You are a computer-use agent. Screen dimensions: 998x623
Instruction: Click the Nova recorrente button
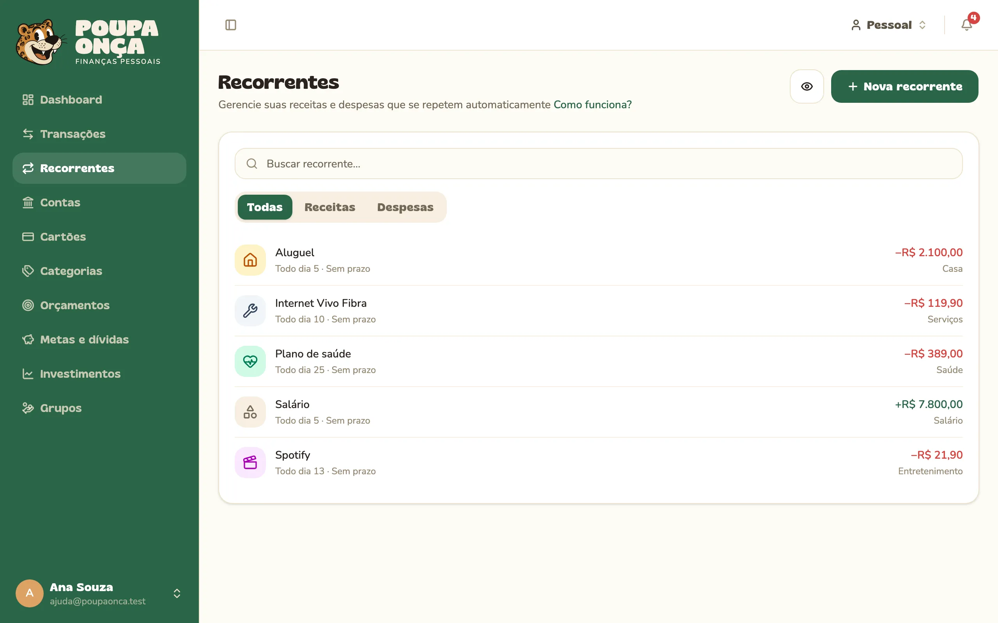point(904,86)
